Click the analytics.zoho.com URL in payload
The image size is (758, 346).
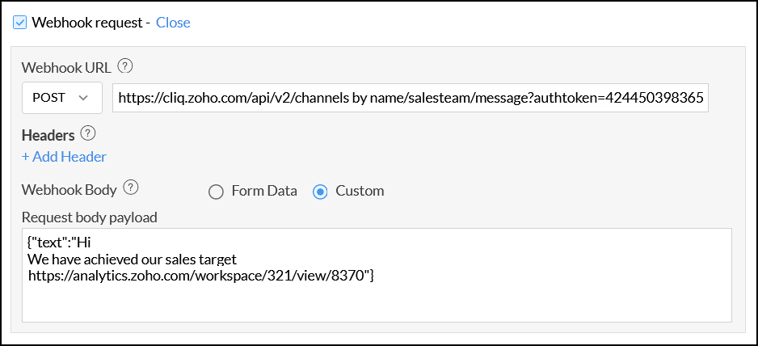(198, 276)
